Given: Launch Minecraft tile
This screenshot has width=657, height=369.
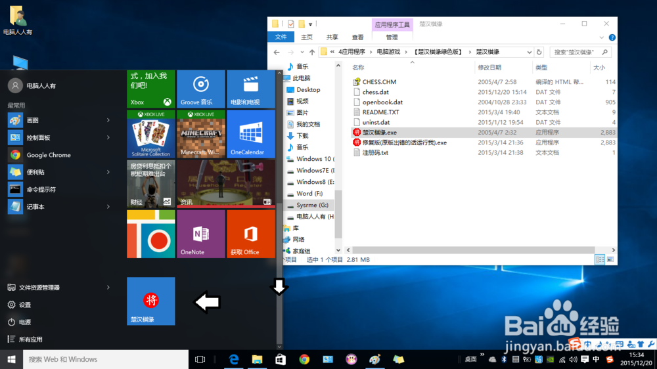Looking at the screenshot, I should pyautogui.click(x=200, y=134).
